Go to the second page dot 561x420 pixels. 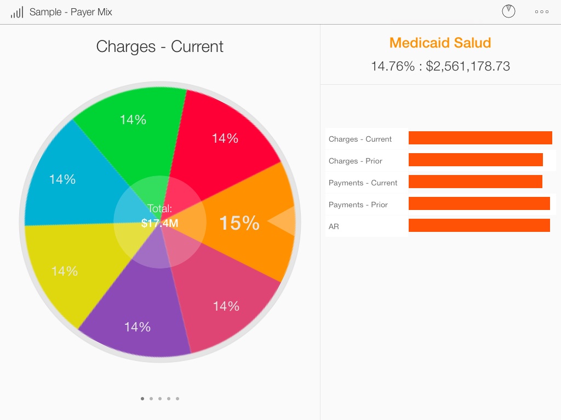tap(151, 399)
